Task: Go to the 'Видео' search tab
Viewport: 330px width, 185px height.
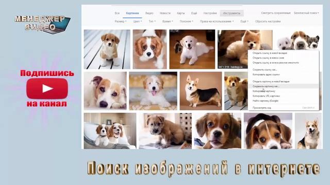Action: pyautogui.click(x=149, y=13)
